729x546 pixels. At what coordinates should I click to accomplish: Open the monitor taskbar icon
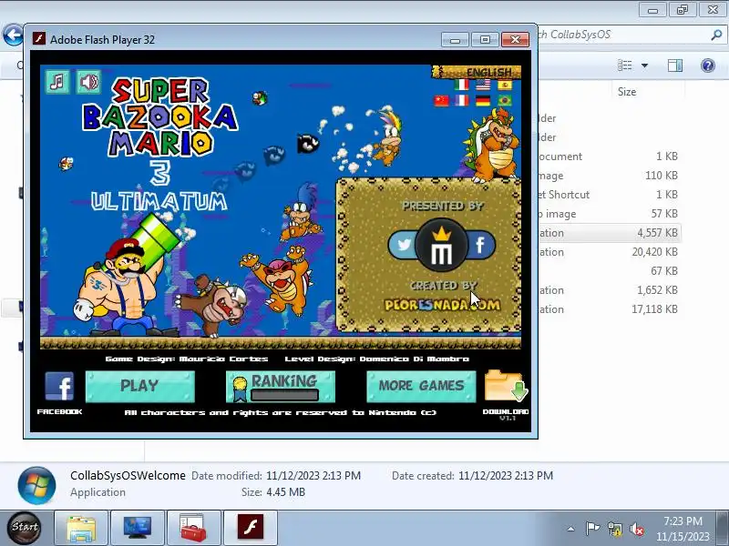point(138,528)
